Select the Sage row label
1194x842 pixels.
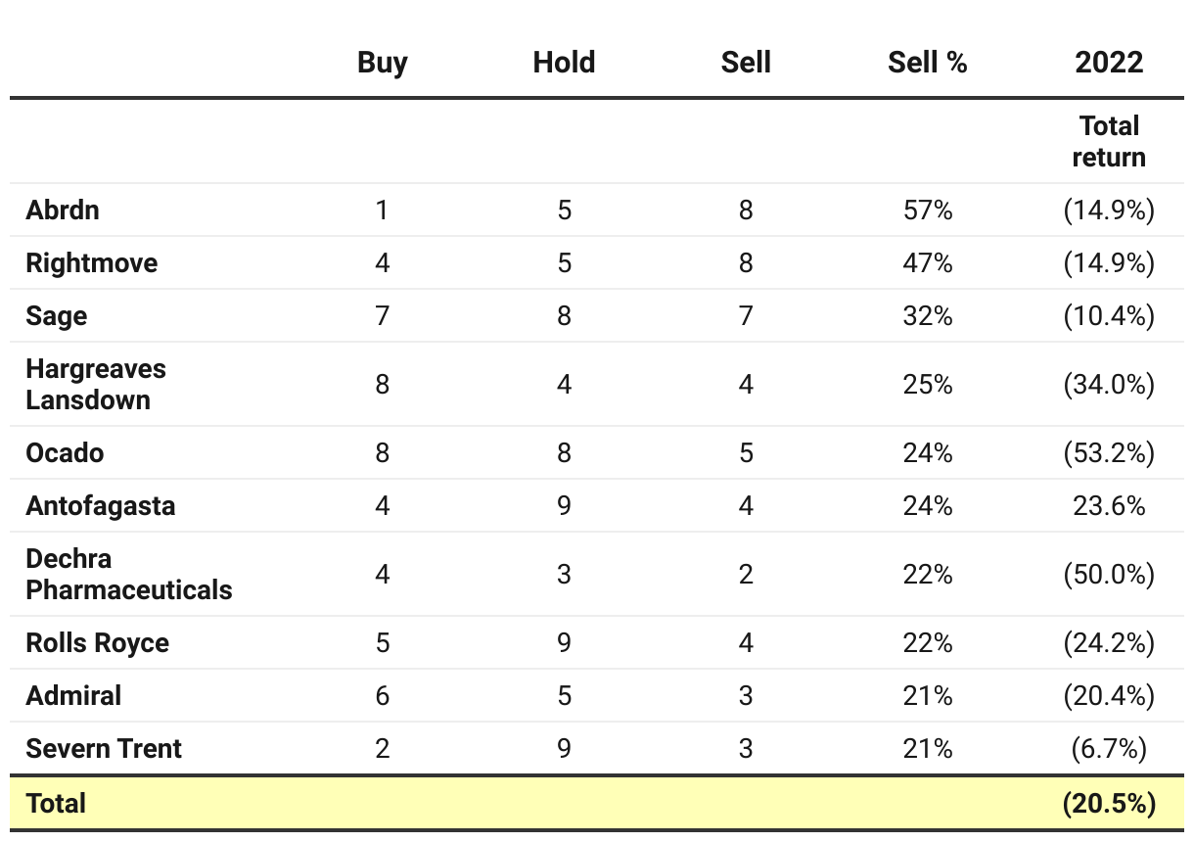click(x=57, y=316)
